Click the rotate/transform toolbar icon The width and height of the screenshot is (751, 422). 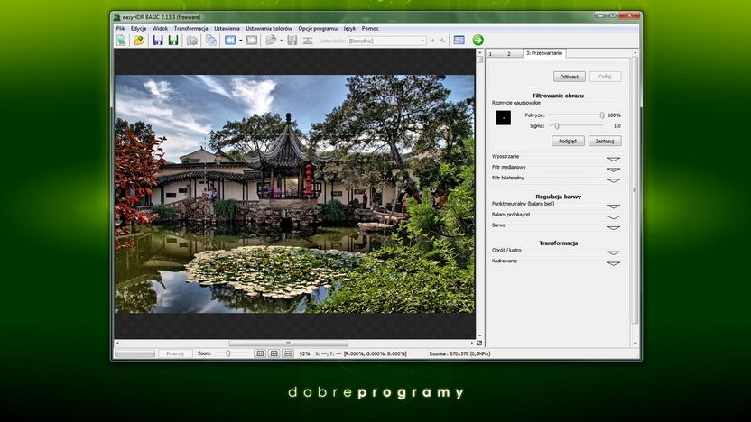(271, 41)
